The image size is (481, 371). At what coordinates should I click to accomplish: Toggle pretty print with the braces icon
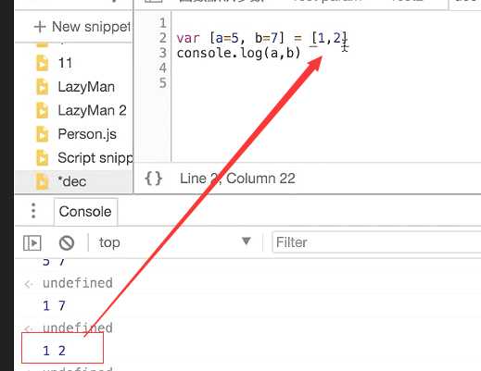click(x=154, y=179)
